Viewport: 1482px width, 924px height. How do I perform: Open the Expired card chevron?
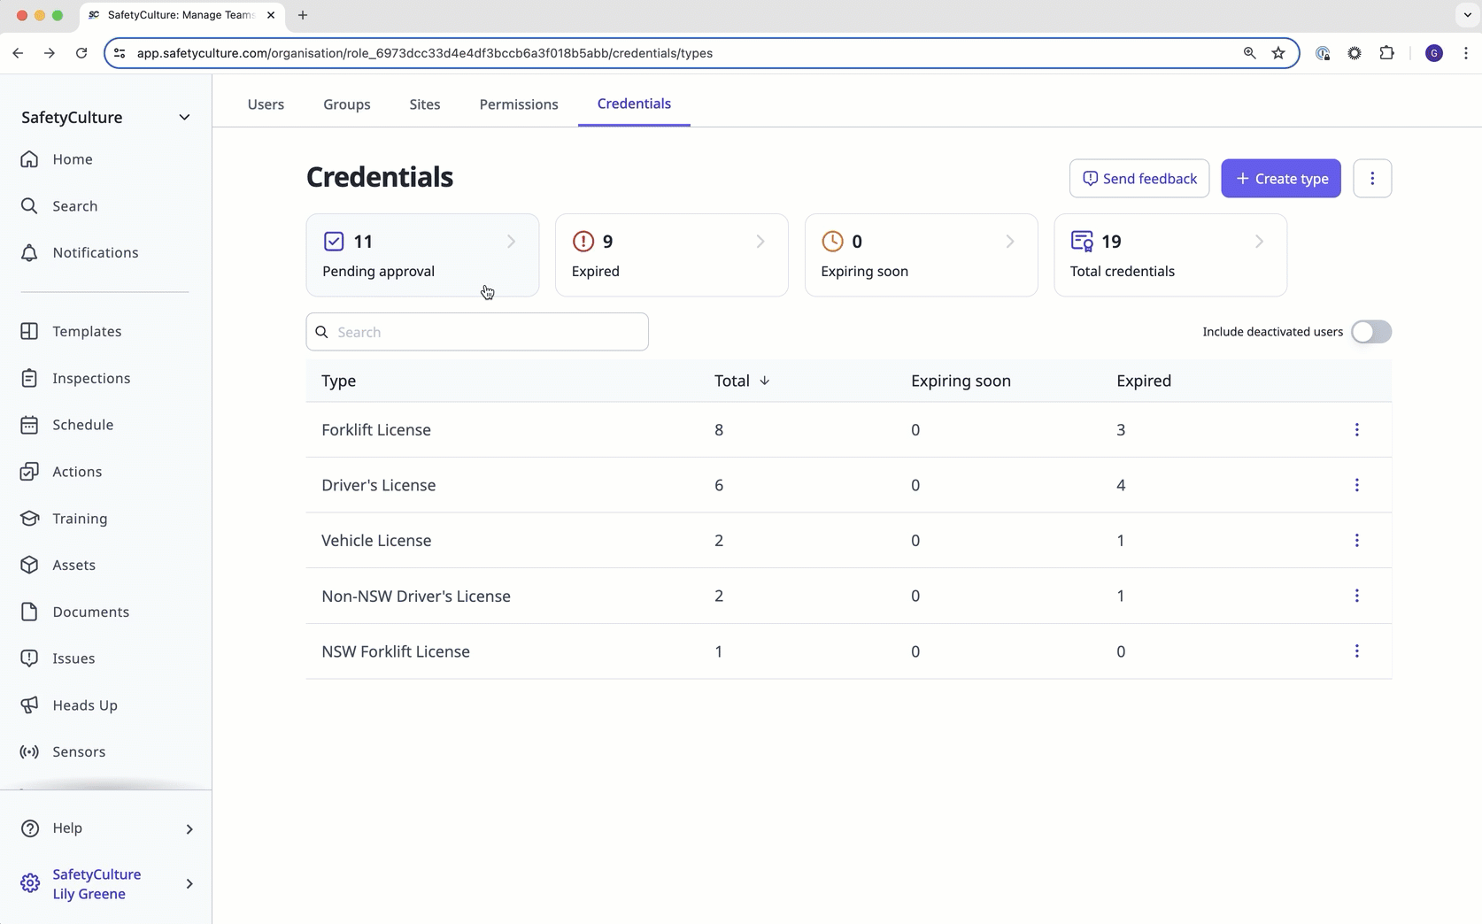[x=760, y=242]
